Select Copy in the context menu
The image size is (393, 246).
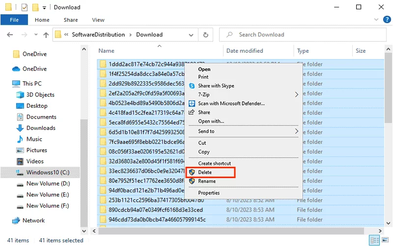tap(204, 152)
